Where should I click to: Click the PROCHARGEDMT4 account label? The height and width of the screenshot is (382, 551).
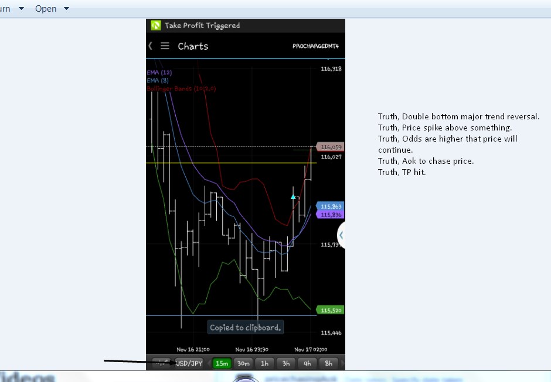(x=315, y=46)
